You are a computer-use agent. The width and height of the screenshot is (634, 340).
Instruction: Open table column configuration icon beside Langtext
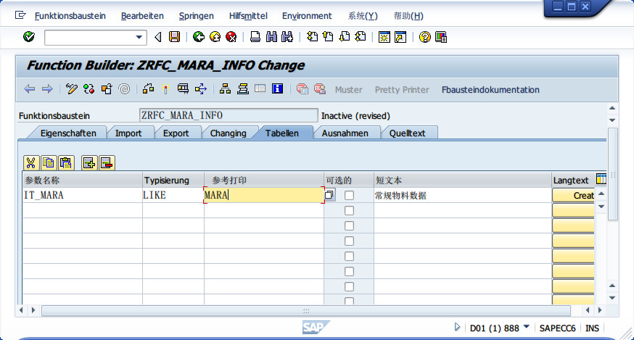(601, 179)
